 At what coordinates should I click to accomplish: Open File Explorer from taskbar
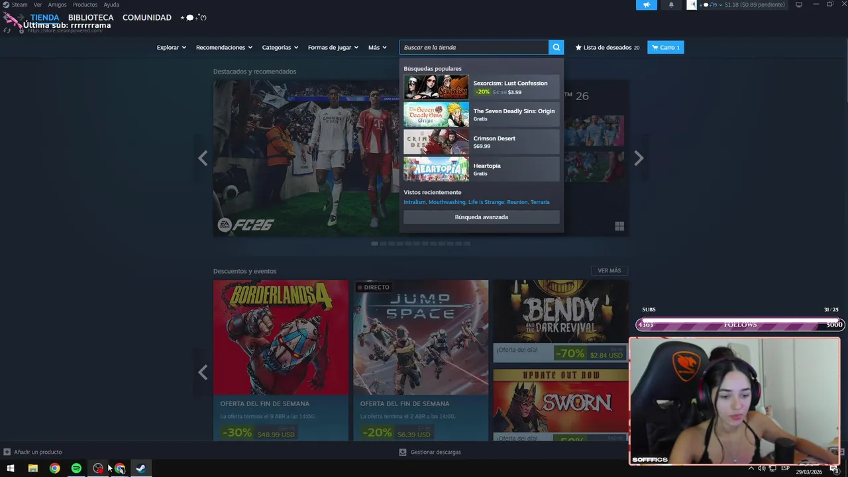click(32, 468)
